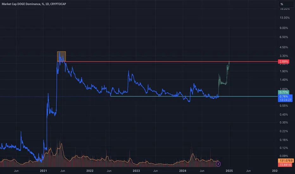Click the 2021 label on the time axis
Viewport: 295px width, 174px height.
[43, 171]
